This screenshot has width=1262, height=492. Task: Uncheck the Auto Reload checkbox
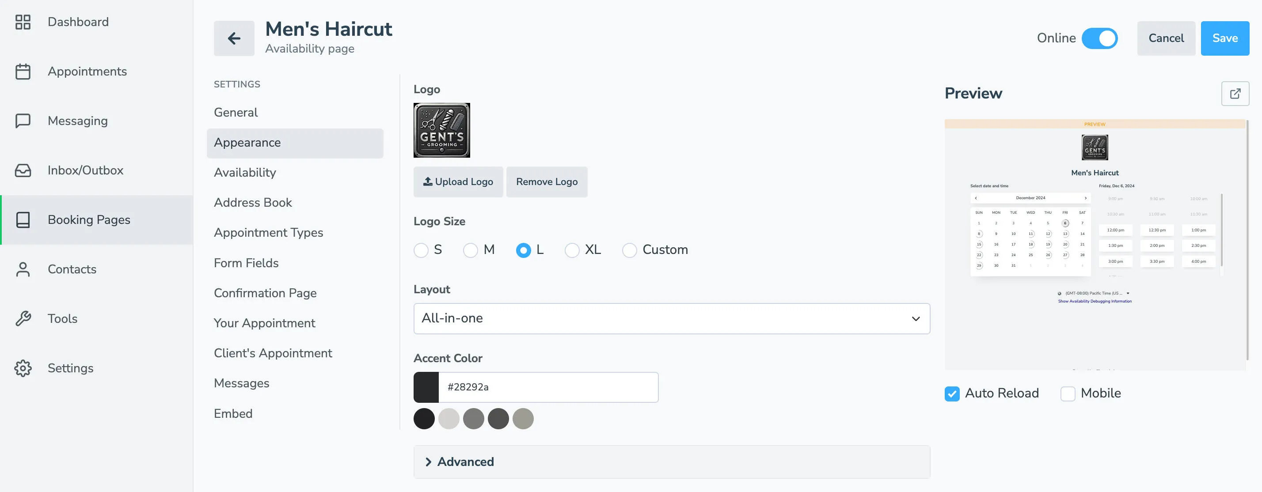952,394
